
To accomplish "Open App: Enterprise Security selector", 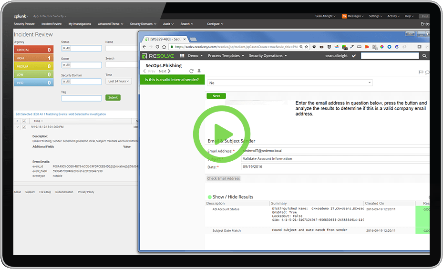I will click(x=50, y=16).
